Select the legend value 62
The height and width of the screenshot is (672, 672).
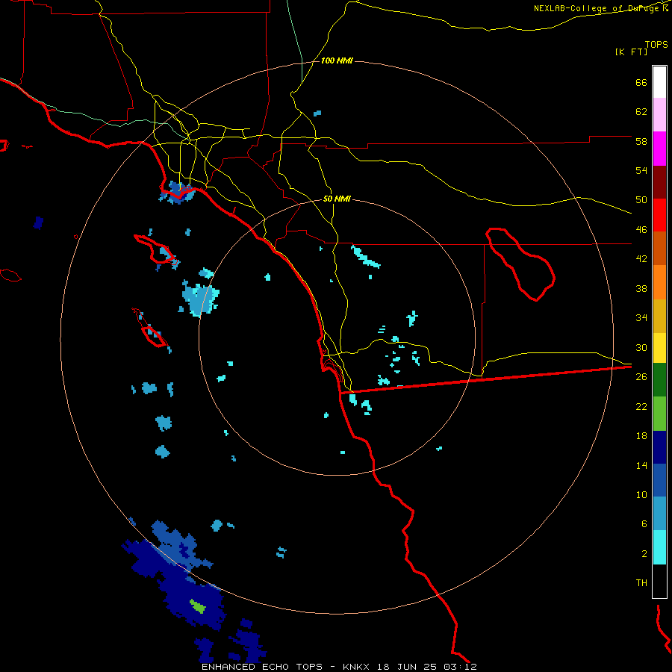click(x=641, y=112)
